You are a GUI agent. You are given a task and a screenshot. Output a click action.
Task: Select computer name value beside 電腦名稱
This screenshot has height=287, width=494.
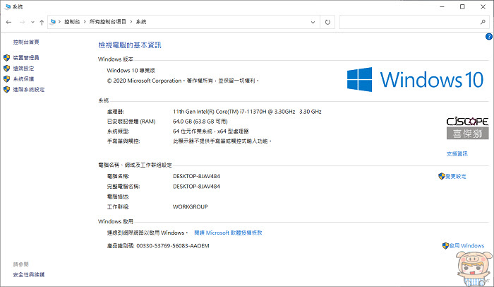coord(196,176)
